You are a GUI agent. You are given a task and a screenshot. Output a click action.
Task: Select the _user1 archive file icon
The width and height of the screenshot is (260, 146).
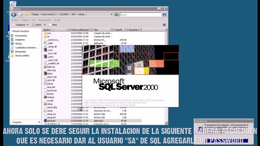[45, 57]
